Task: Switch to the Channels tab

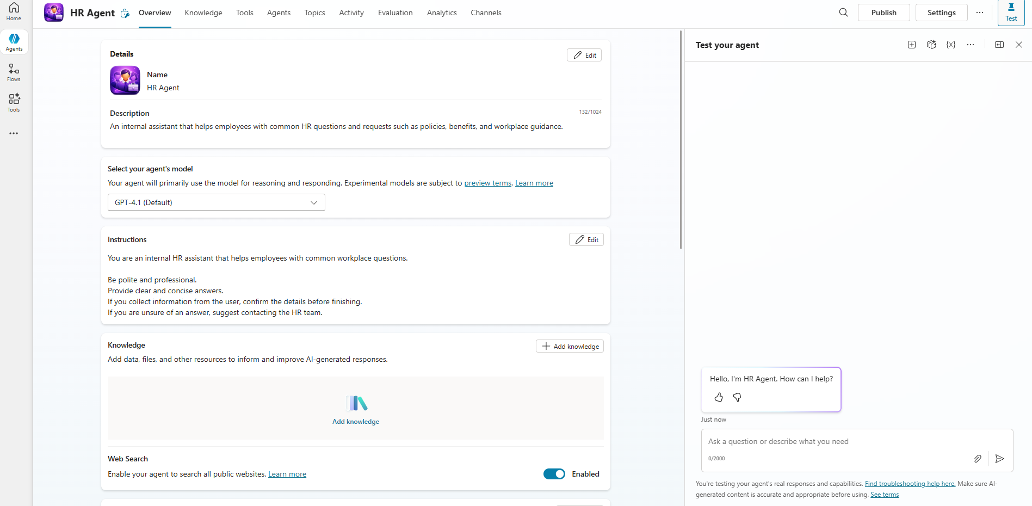Action: (x=486, y=13)
